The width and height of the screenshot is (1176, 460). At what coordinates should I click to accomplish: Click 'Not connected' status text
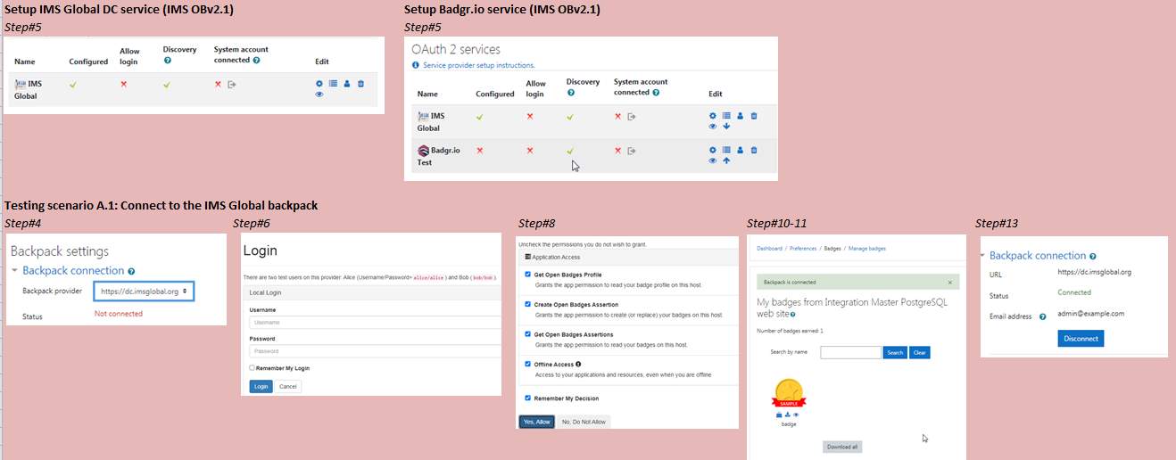pyautogui.click(x=119, y=314)
